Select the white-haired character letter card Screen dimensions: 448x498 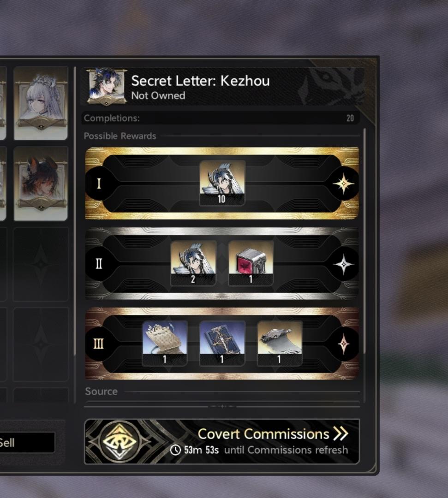click(41, 103)
